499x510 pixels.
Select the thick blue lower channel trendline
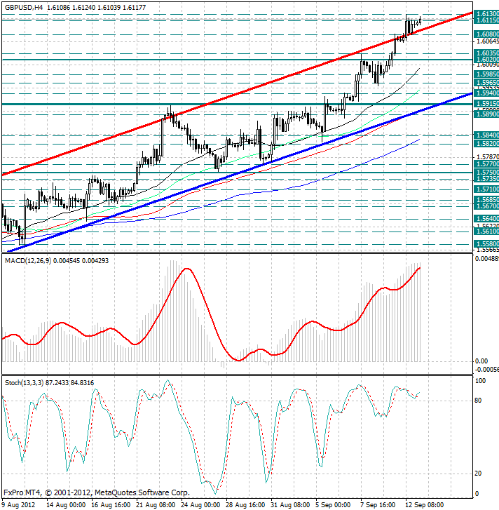(240, 173)
